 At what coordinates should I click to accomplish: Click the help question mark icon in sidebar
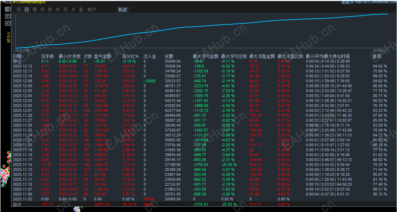(7, 16)
